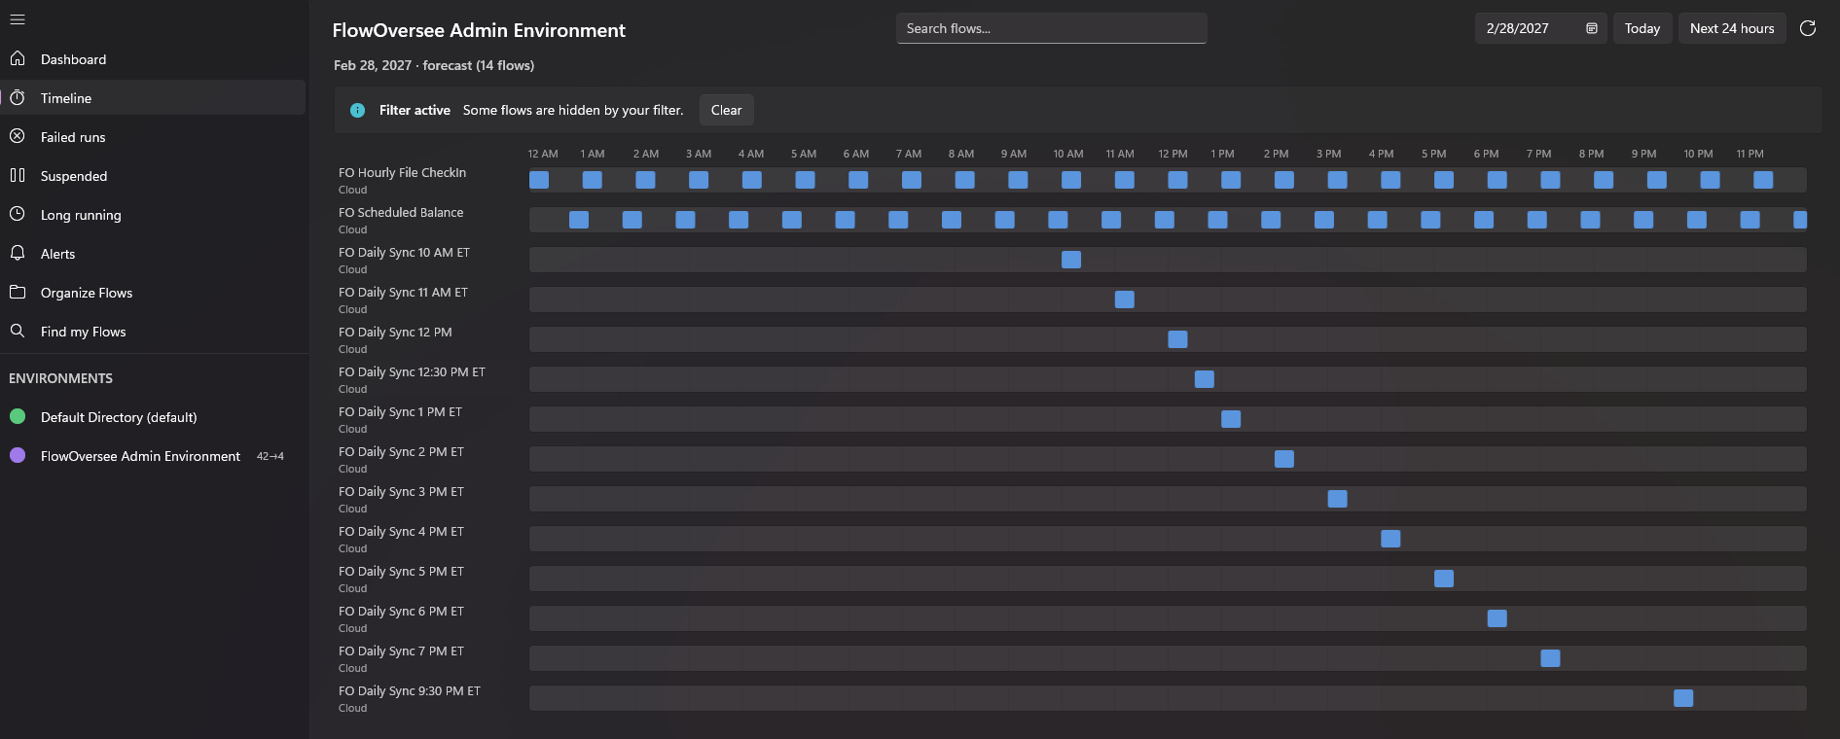Click the Organize Flows folder icon
Image resolution: width=1840 pixels, height=739 pixels.
click(18, 293)
